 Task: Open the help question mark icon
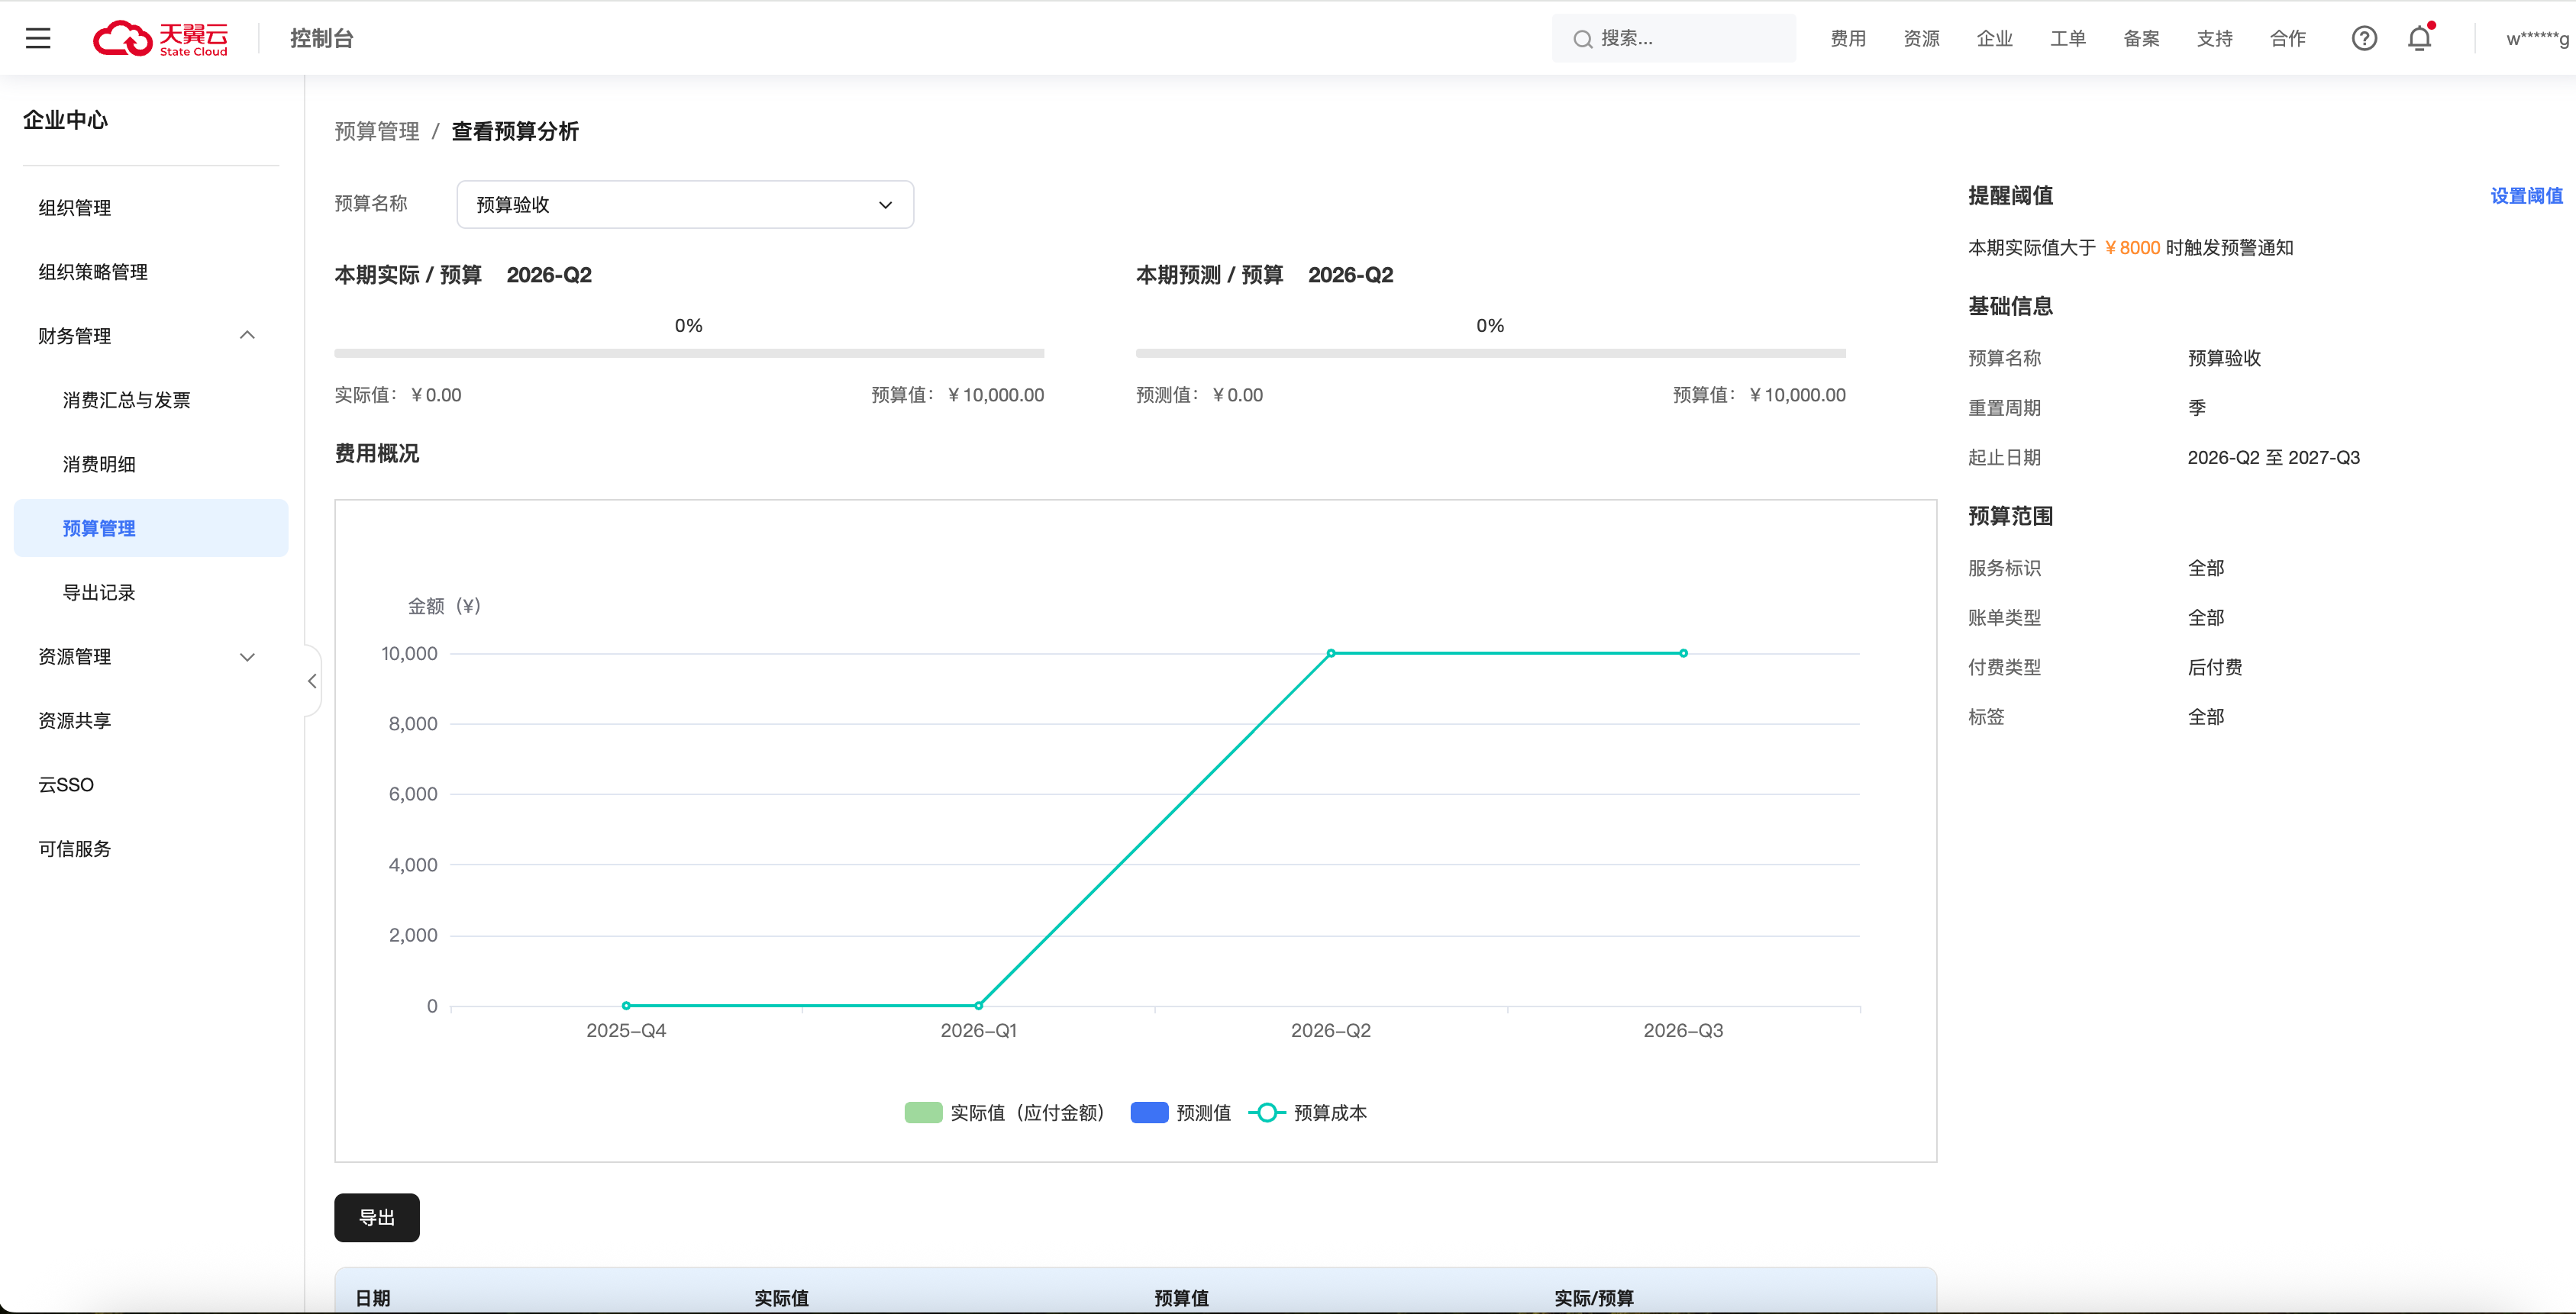click(2363, 38)
